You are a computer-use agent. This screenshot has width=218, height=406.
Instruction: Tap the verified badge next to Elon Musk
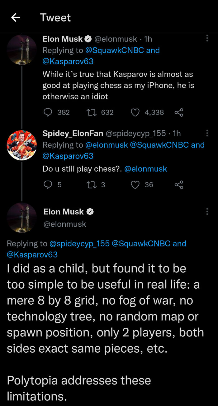[88, 39]
